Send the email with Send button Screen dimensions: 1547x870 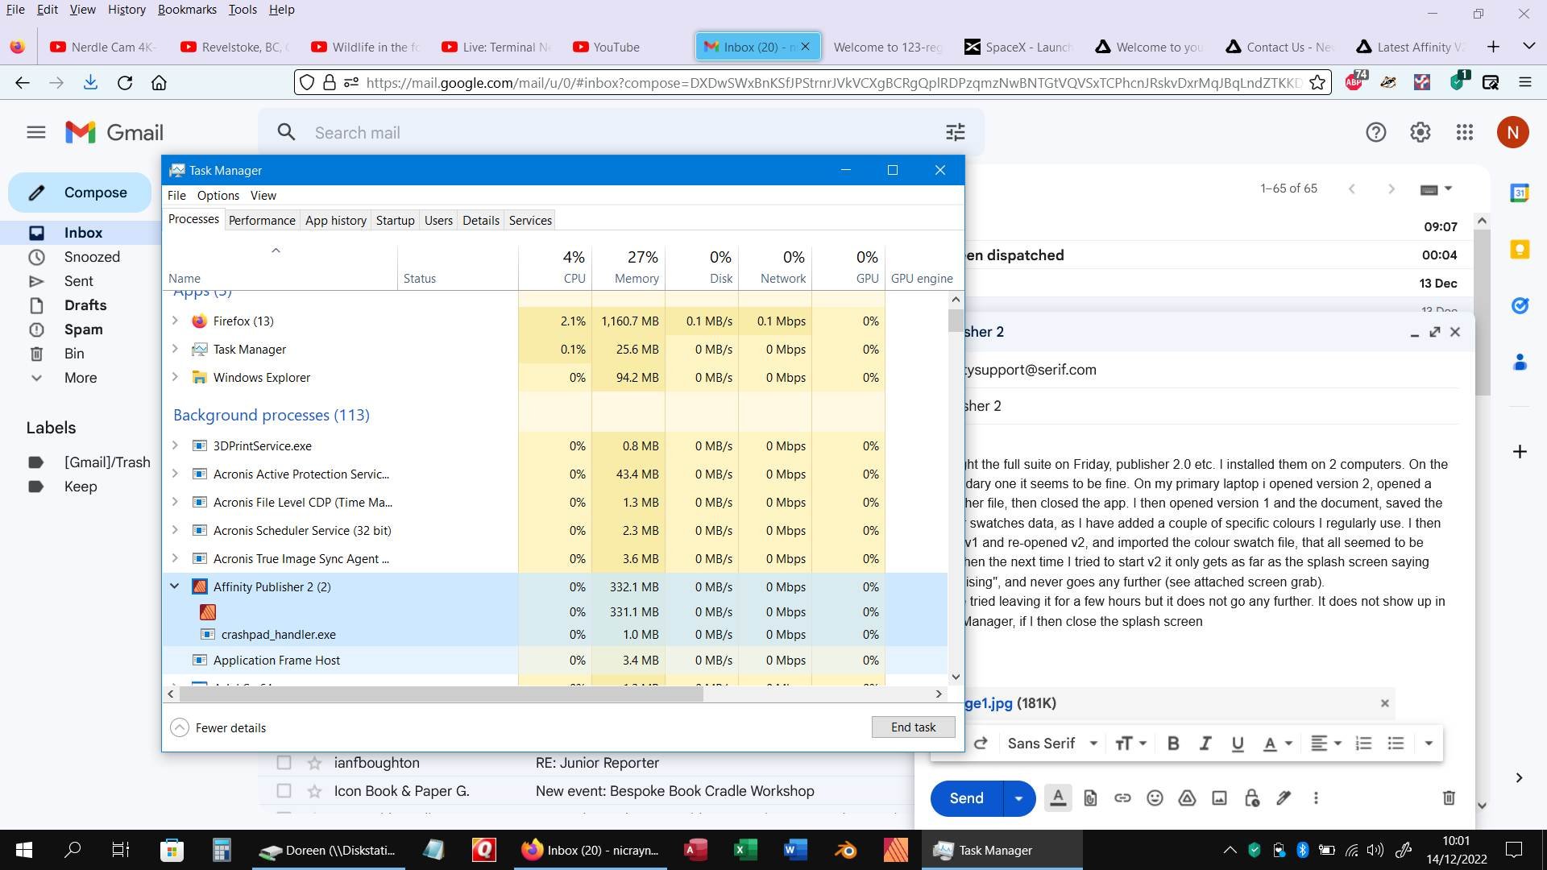966,797
